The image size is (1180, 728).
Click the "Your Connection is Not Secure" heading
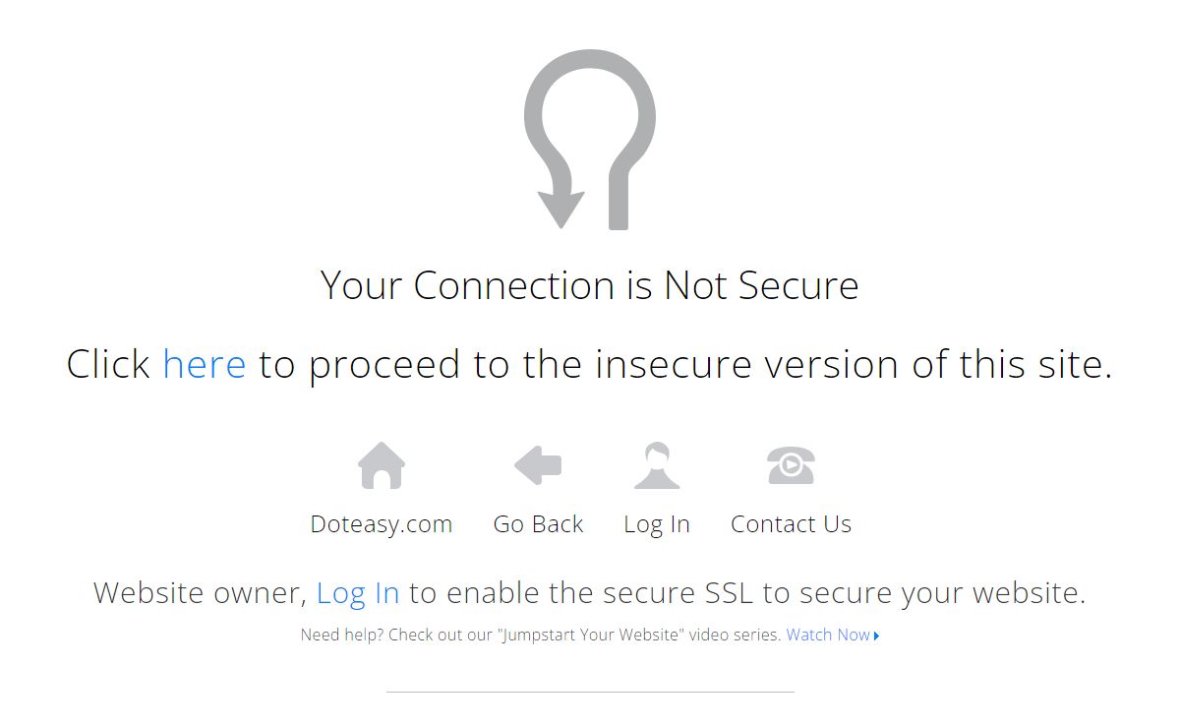coord(590,285)
